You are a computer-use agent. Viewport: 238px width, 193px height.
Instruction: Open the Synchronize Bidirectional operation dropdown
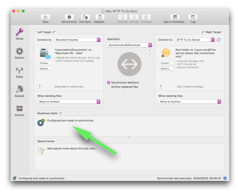[129, 45]
